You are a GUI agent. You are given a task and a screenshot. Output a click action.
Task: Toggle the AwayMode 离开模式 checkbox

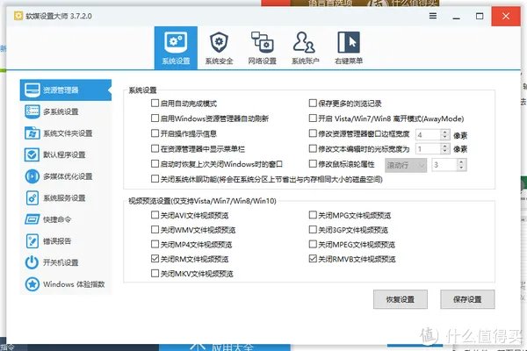(313, 118)
